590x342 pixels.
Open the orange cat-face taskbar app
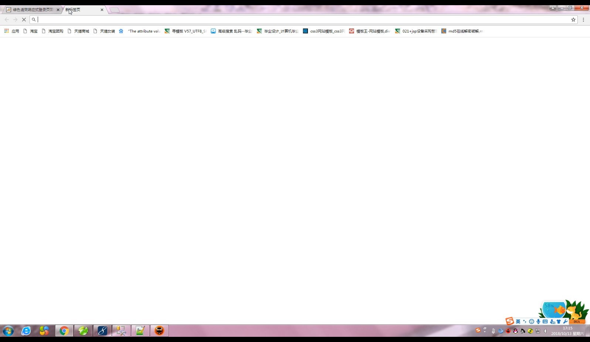pyautogui.click(x=159, y=331)
